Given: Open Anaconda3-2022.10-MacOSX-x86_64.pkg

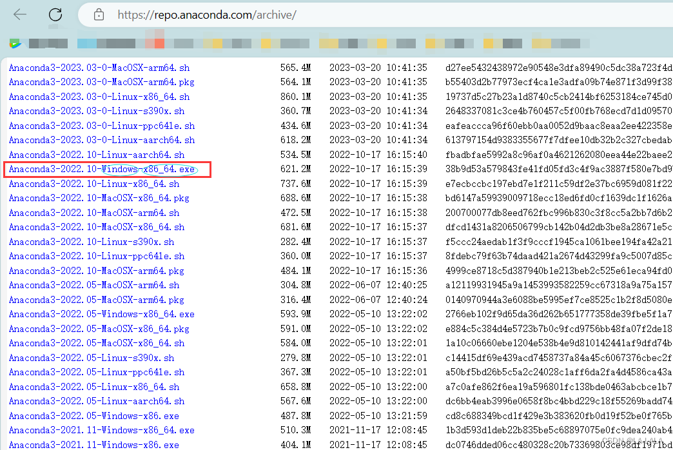Looking at the screenshot, I should 99,199.
